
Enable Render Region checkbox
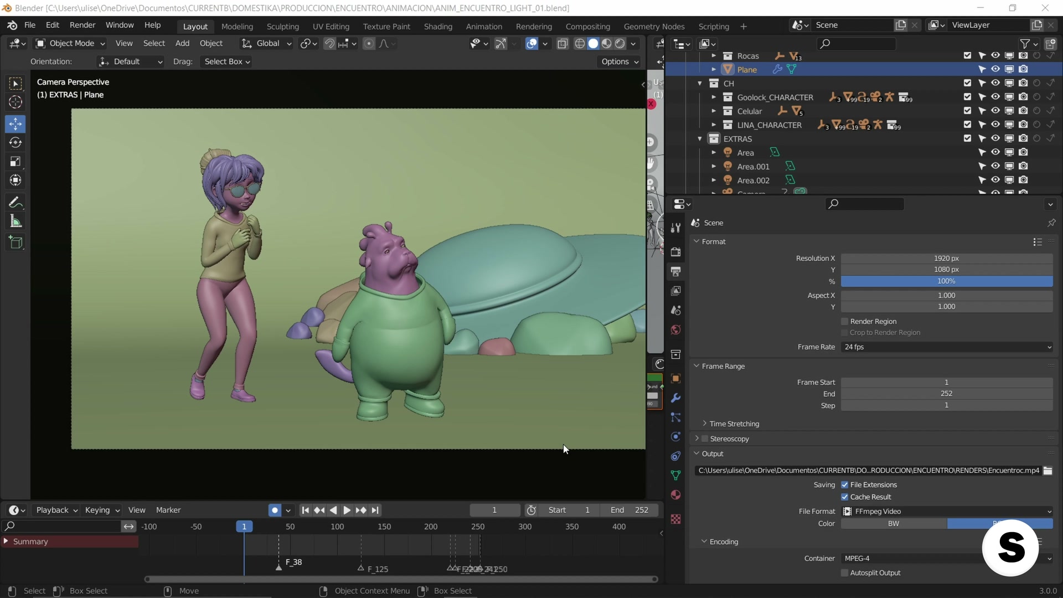point(845,322)
